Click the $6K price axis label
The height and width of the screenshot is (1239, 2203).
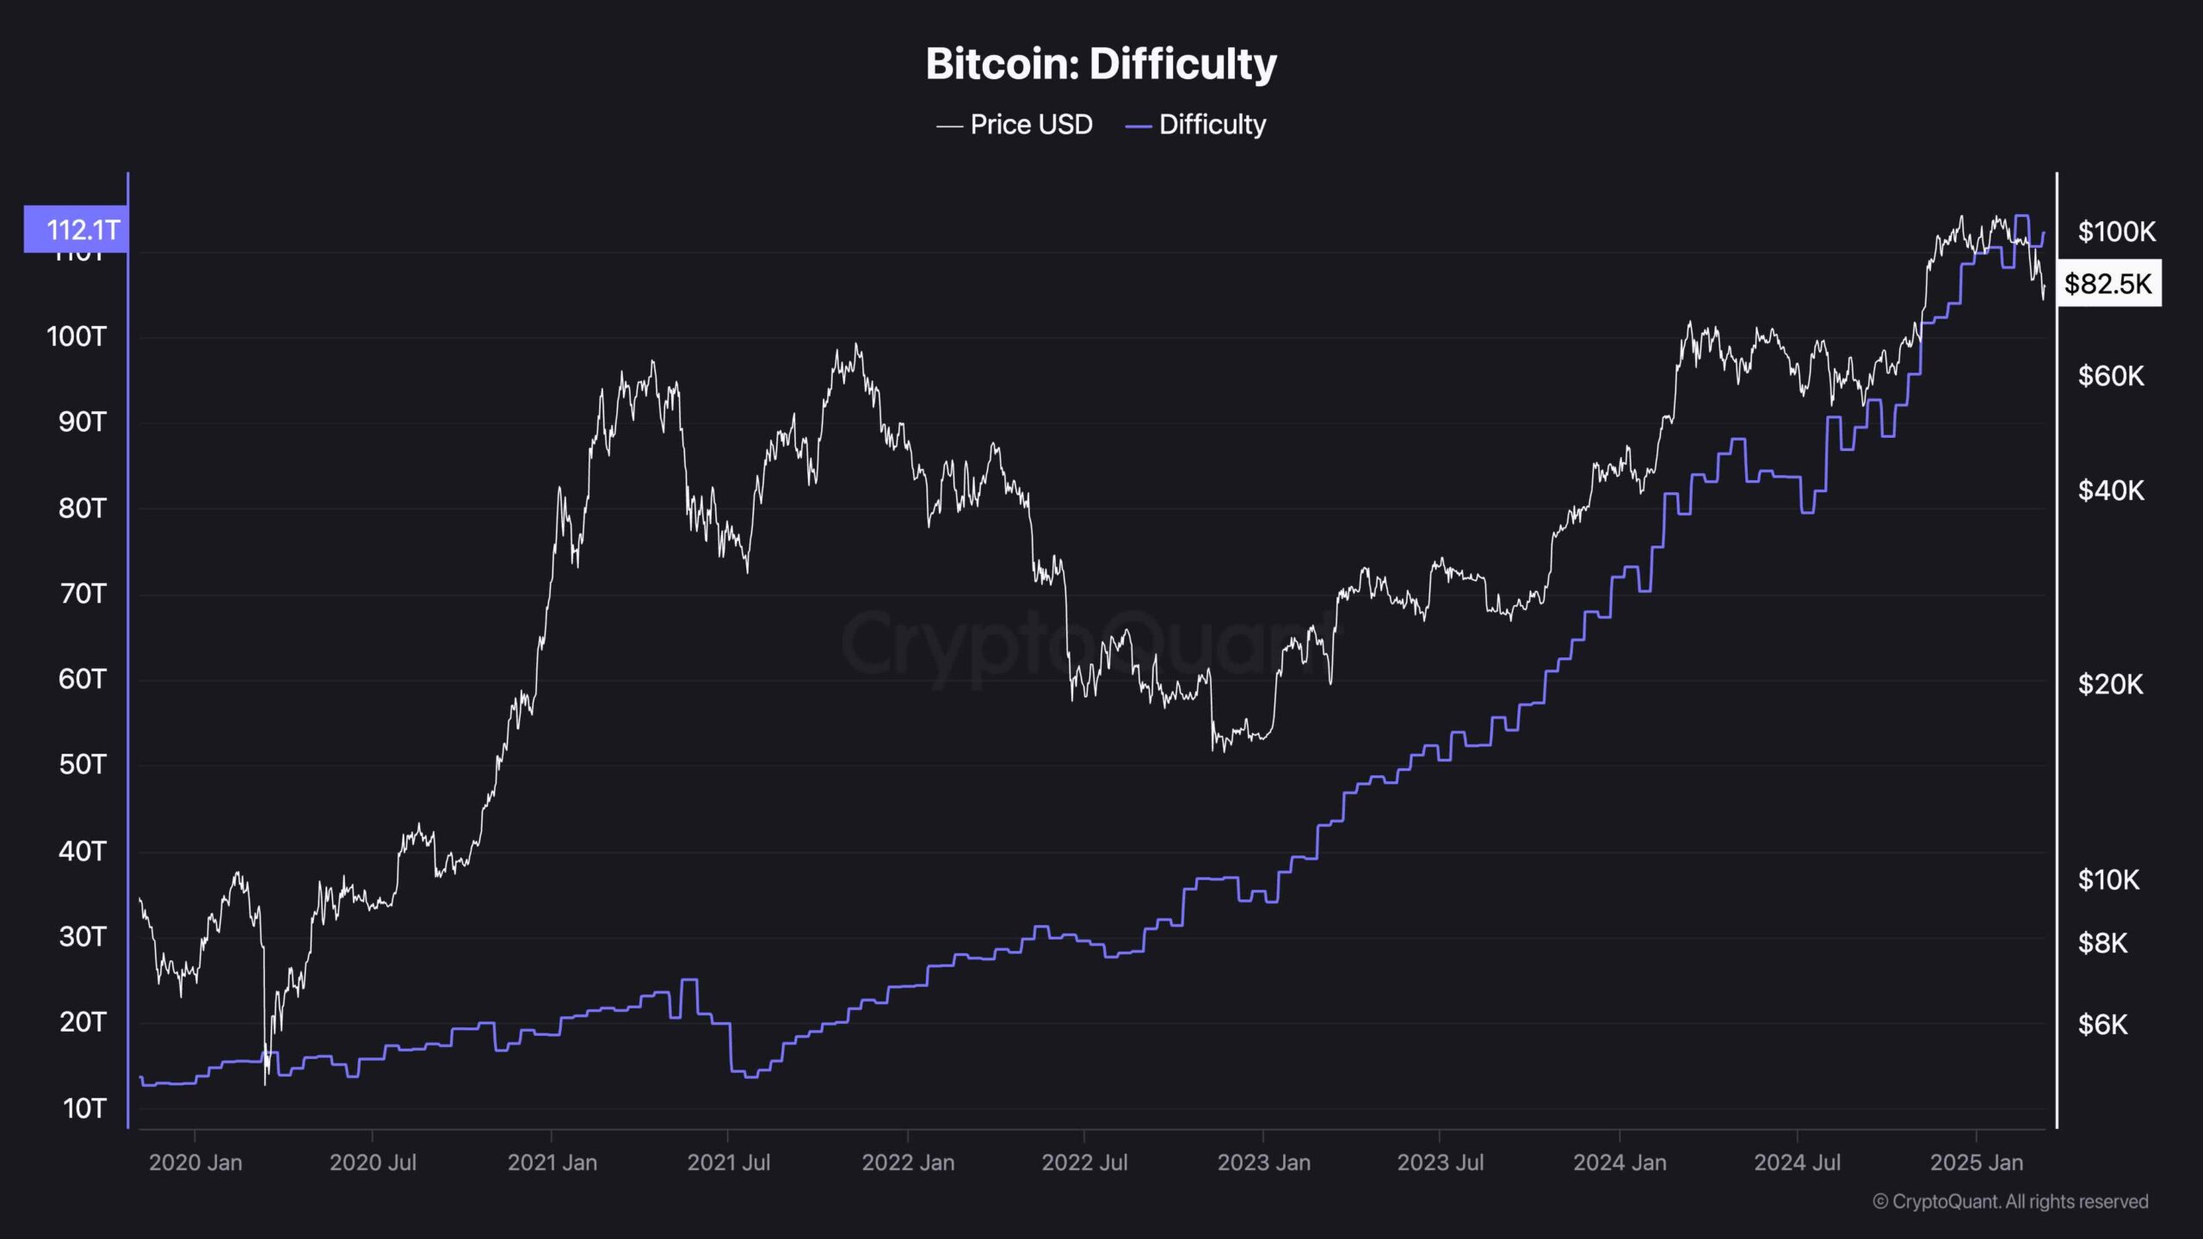(x=2102, y=1025)
